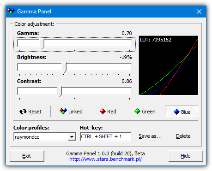
Task: Click Save as... to store profile
Action: click(x=150, y=136)
